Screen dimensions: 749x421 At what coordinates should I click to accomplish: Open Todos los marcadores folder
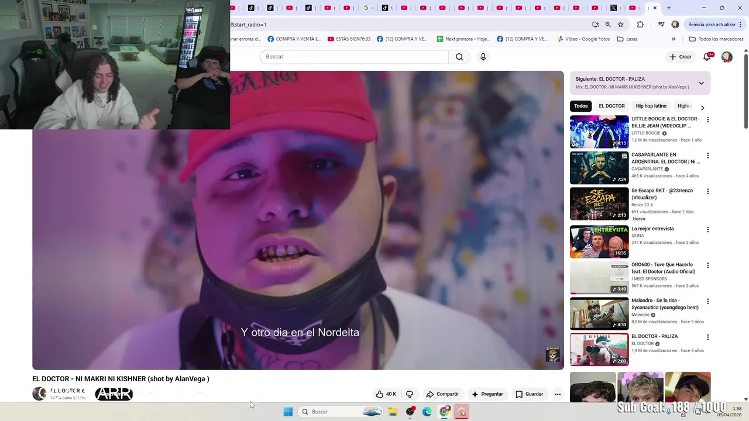(716, 39)
